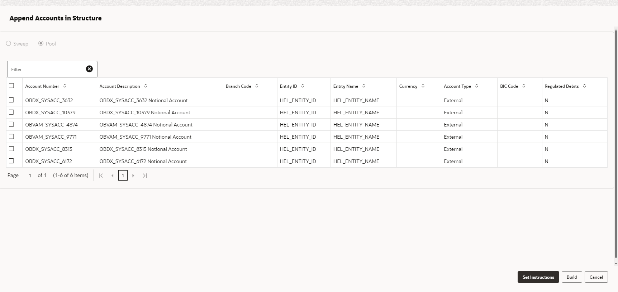The image size is (618, 292).
Task: Click Regulated Debits N in OBVAM_SYSACC_9771 row
Action: pos(546,137)
